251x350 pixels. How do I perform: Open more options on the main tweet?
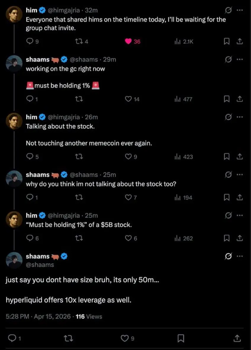240,256
